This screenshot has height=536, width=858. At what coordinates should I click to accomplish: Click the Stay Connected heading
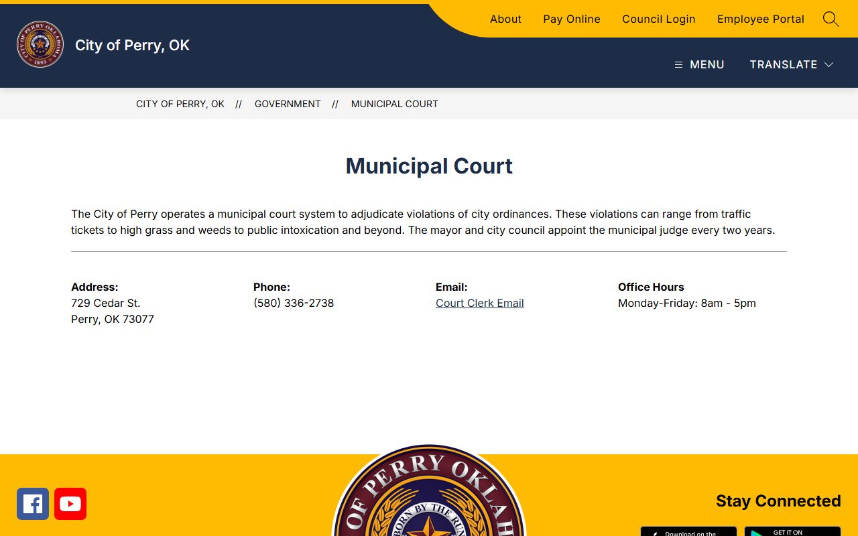(x=778, y=500)
